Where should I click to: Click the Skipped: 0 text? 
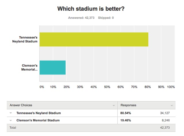click(x=106, y=18)
